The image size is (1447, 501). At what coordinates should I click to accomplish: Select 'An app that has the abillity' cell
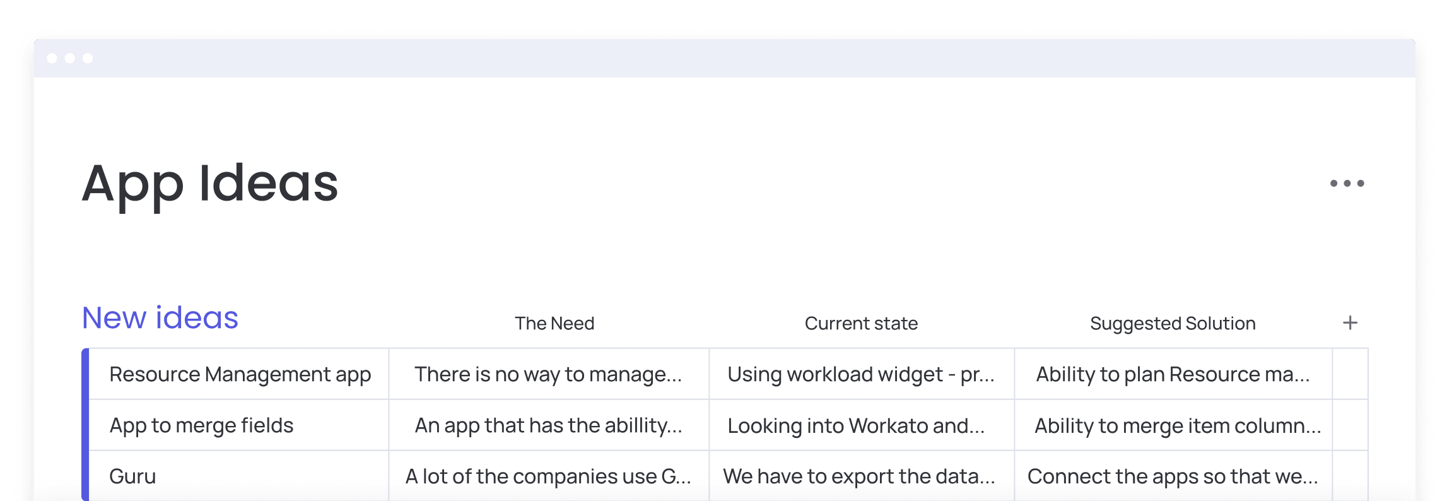click(x=549, y=425)
